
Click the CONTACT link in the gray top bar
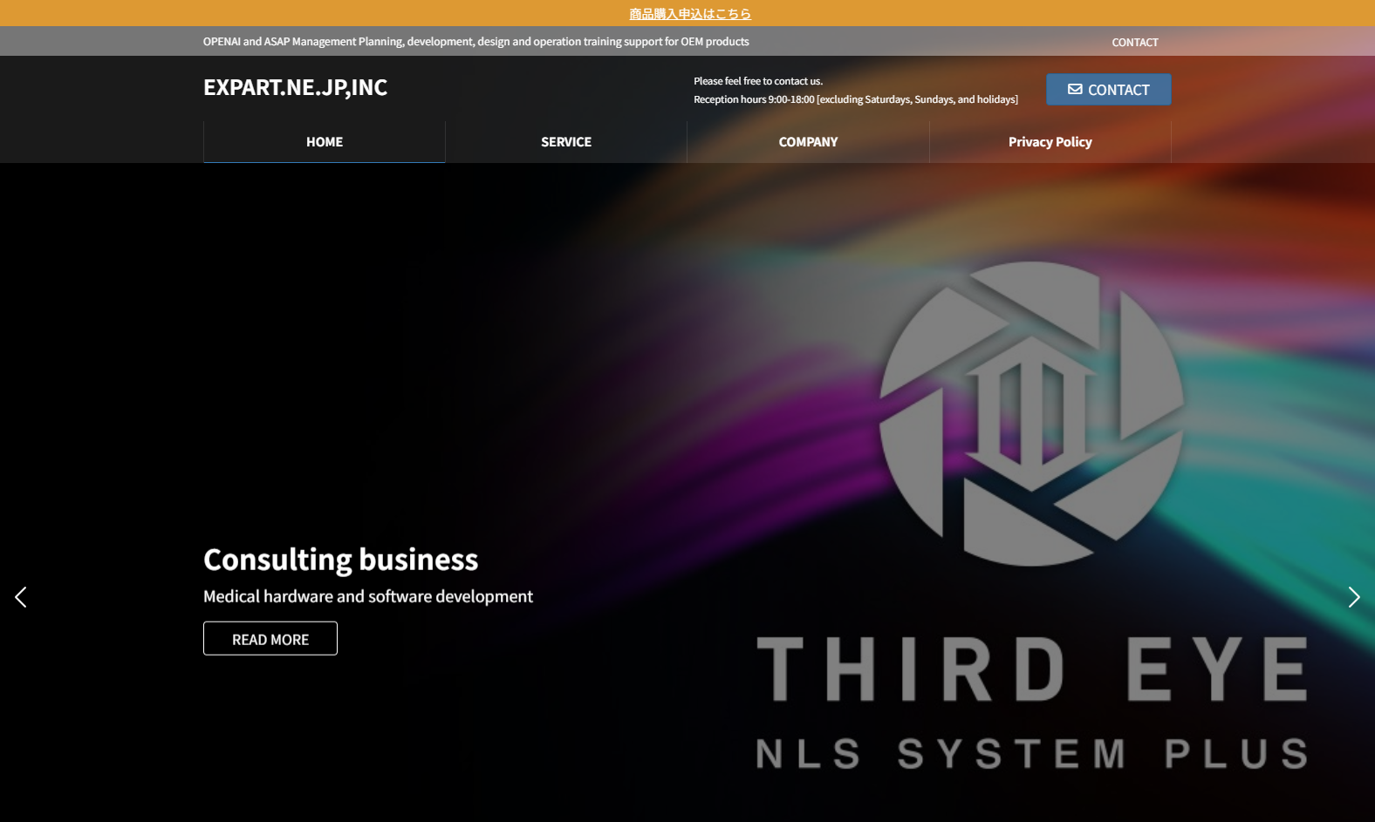click(1134, 42)
